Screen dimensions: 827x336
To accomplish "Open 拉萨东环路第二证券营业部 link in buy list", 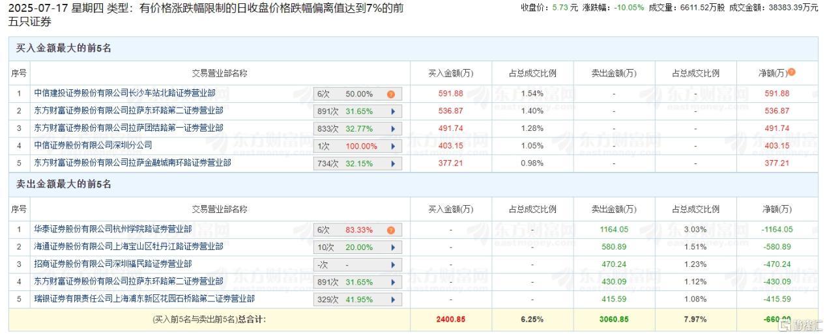I will [x=128, y=111].
